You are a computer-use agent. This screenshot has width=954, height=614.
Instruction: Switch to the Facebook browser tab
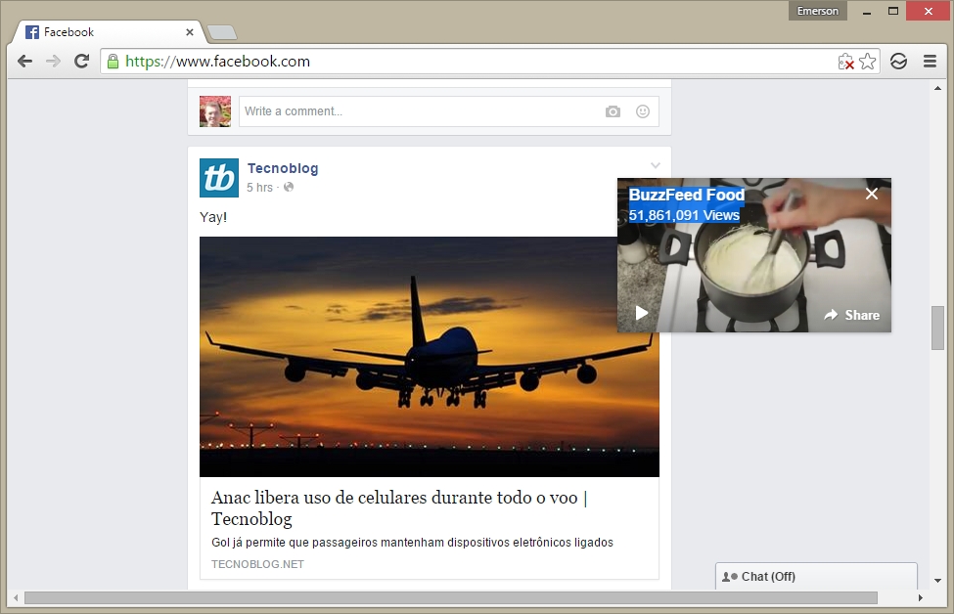[98, 31]
